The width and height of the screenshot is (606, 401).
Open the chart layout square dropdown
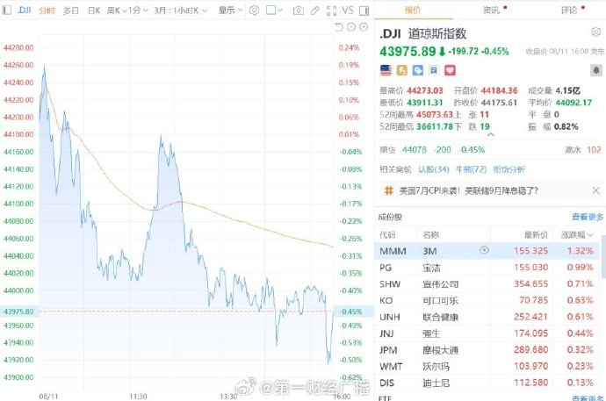(274, 11)
